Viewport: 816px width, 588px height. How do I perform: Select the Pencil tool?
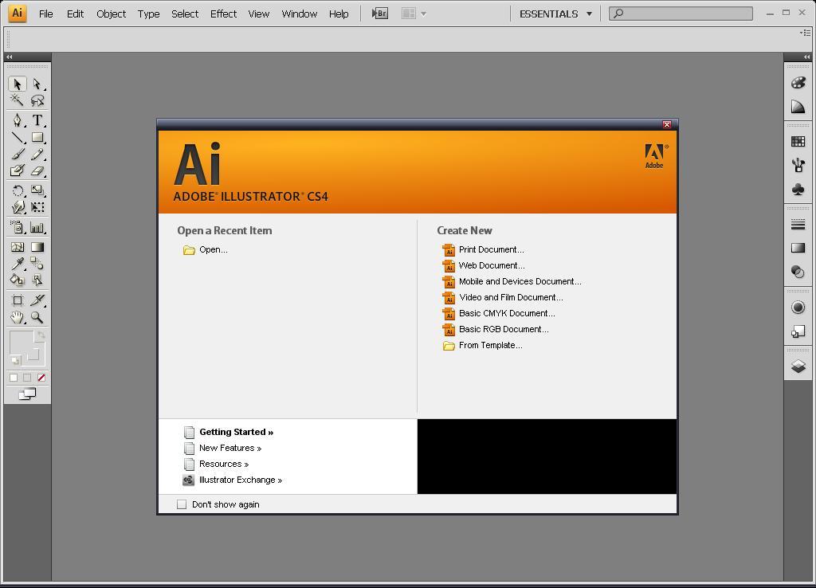point(37,154)
